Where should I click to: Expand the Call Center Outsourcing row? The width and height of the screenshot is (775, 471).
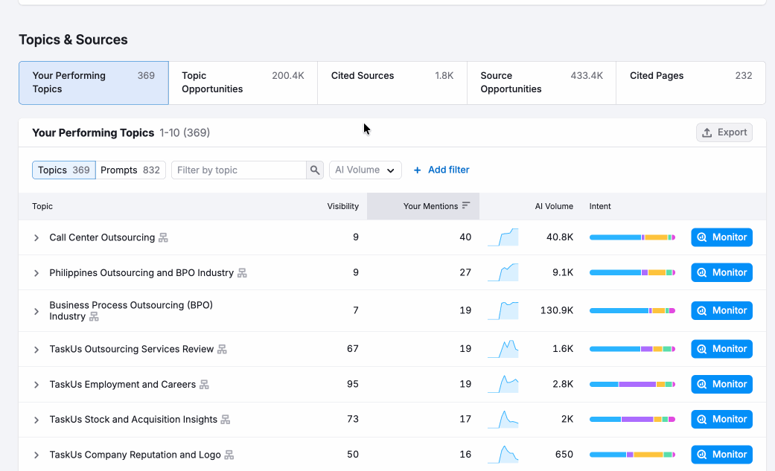pos(36,237)
